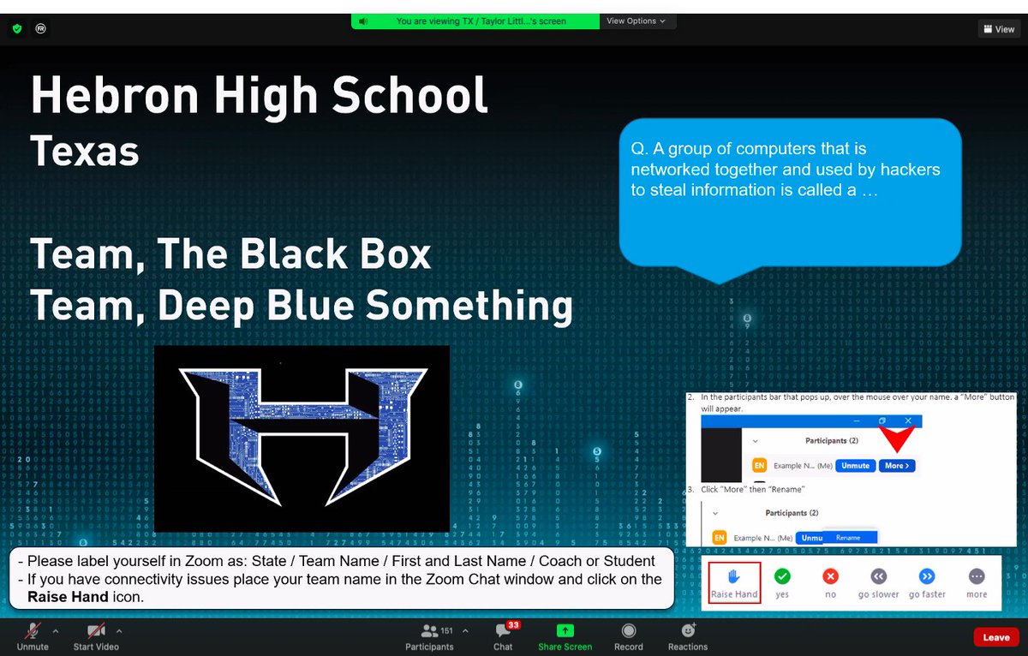The height and width of the screenshot is (656, 1028).
Task: Open Chat with 33 unread messages
Action: click(504, 636)
